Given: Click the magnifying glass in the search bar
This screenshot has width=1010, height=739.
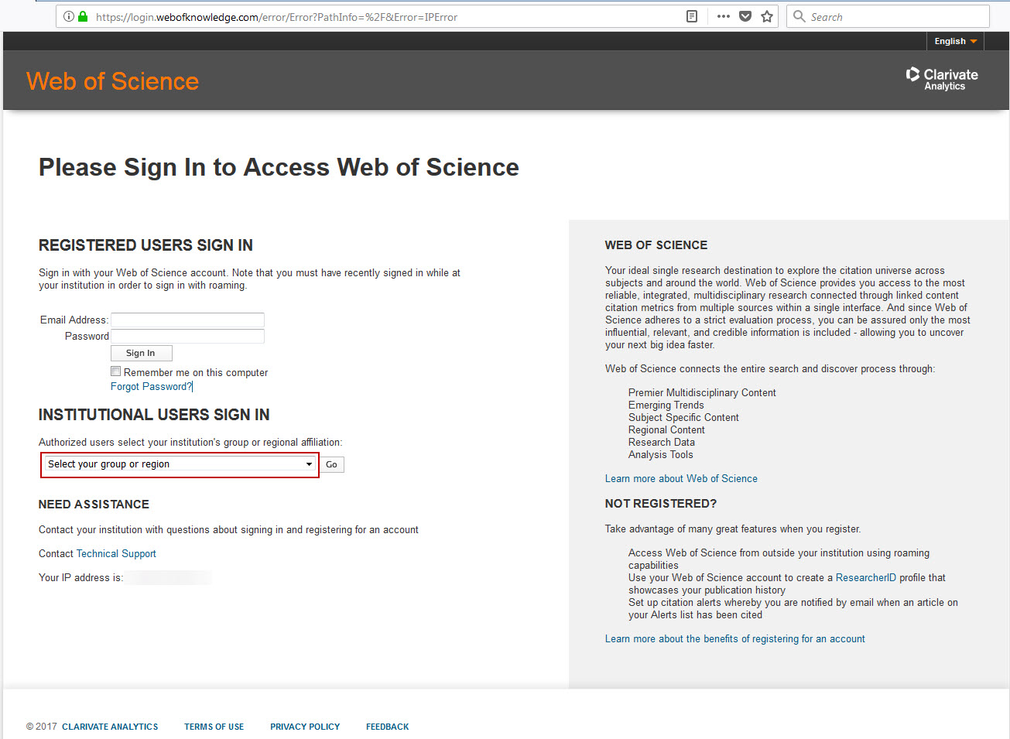Looking at the screenshot, I should 799,15.
